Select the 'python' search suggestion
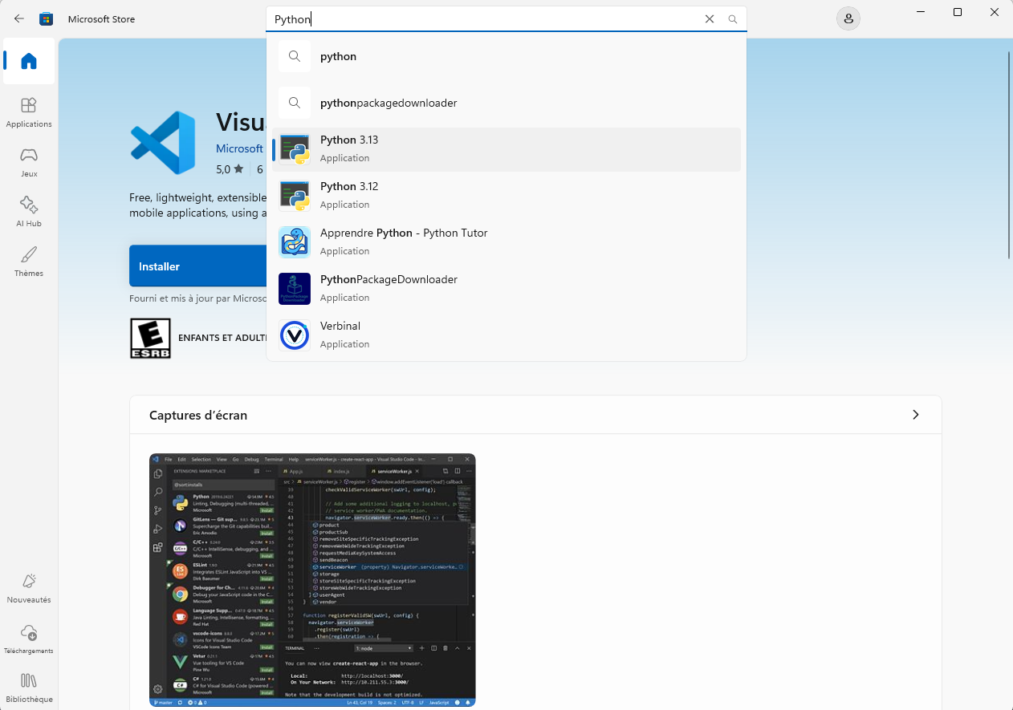1013x710 pixels. pos(506,56)
